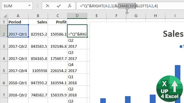Click the Period header cell

click(x=18, y=22)
